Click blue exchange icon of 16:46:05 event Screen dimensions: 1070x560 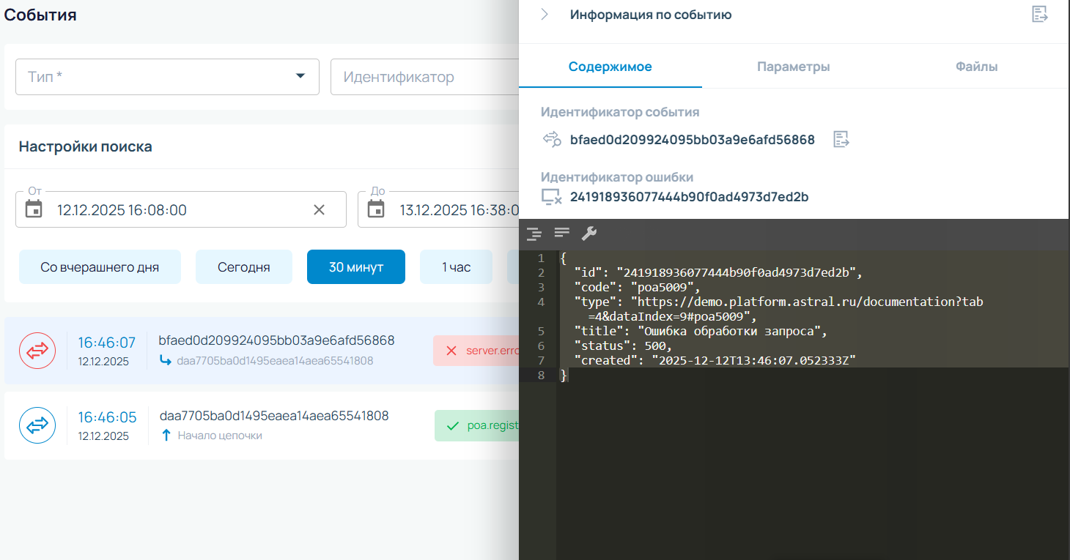pos(37,425)
